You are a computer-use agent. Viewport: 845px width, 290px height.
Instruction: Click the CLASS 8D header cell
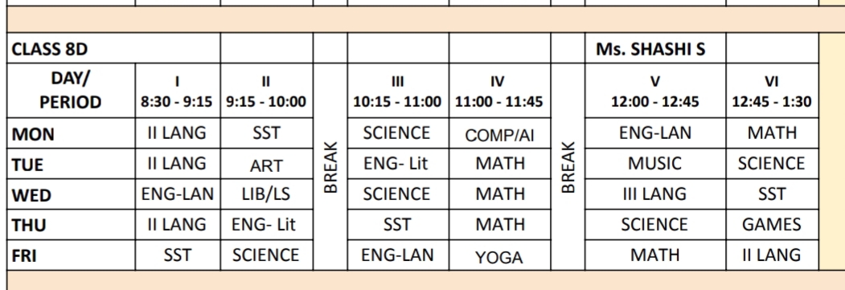point(113,48)
